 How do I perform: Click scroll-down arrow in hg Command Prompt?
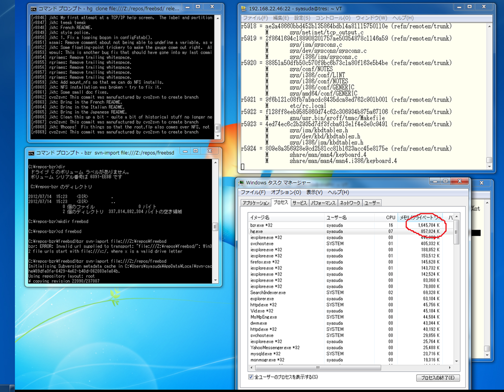click(218, 136)
